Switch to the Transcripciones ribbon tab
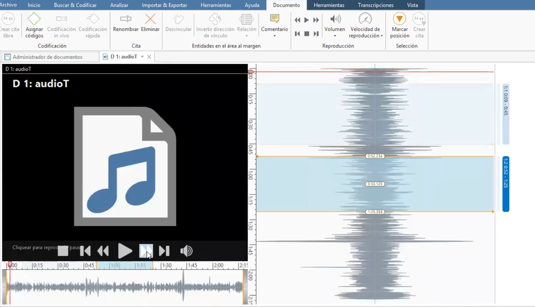This screenshot has width=535, height=307. (375, 5)
